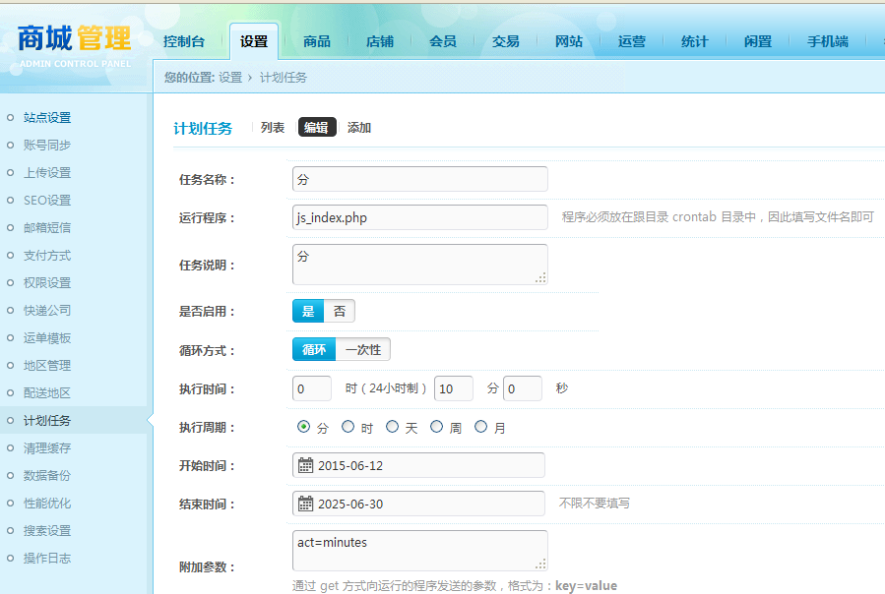The height and width of the screenshot is (594, 885).
Task: Click 计划任务 in the breadcrumb
Action: 284,78
